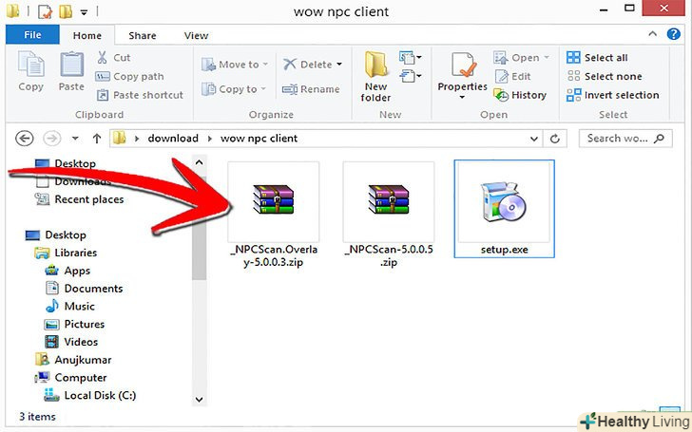The image size is (692, 432).
Task: Switch to the Share tab
Action: (x=143, y=35)
